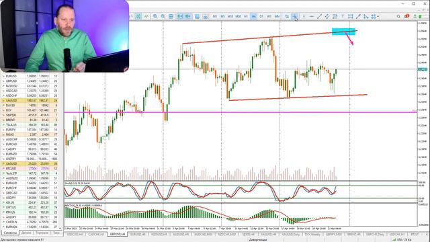The image size is (430, 242).
Task: Switch chart to line chart display
Action: (x=146, y=16)
